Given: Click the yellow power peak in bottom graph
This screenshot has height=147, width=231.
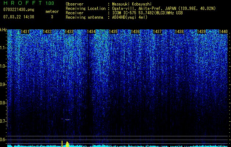Looking at the screenshot, I should point(67,144).
